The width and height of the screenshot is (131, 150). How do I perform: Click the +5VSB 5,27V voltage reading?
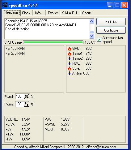[x=57, y=124]
